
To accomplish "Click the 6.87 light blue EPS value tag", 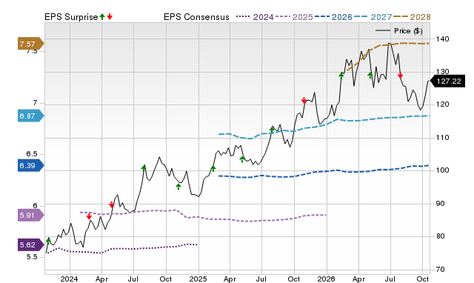I will click(x=31, y=116).
